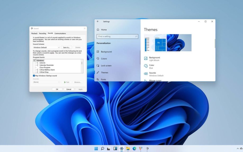The height and width of the screenshot is (152, 243).
Task: Click Color palette icon under Themes
Action: click(x=146, y=66)
